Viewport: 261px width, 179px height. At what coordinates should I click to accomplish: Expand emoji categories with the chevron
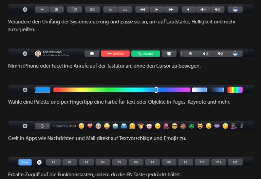point(48,126)
